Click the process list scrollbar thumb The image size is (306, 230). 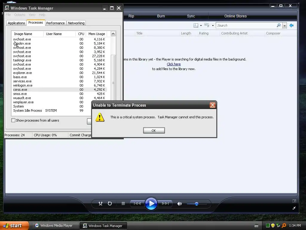113,83
